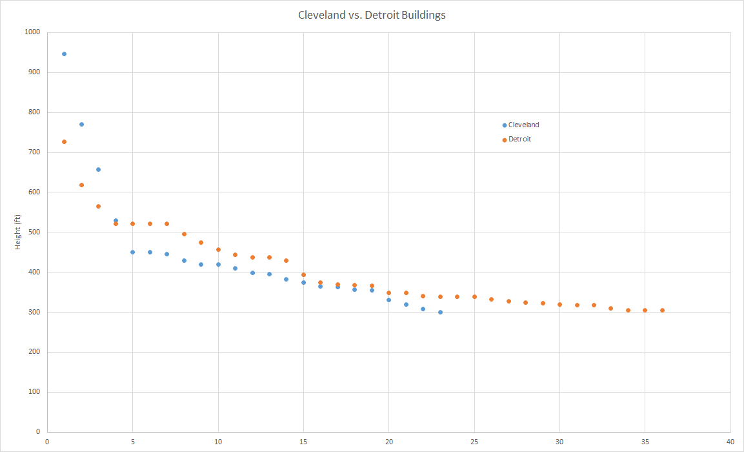The image size is (744, 452).
Task: Select the Height (ft) vertical axis title
Action: pos(17,232)
